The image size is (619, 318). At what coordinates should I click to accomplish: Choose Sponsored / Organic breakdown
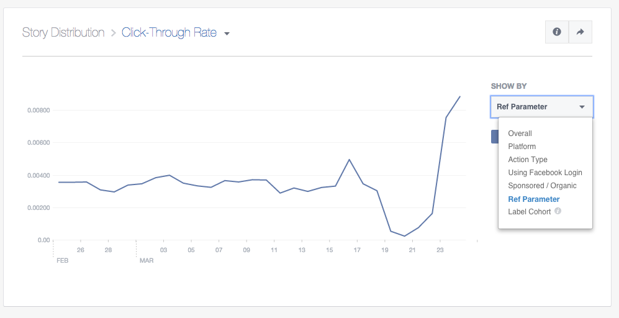542,186
